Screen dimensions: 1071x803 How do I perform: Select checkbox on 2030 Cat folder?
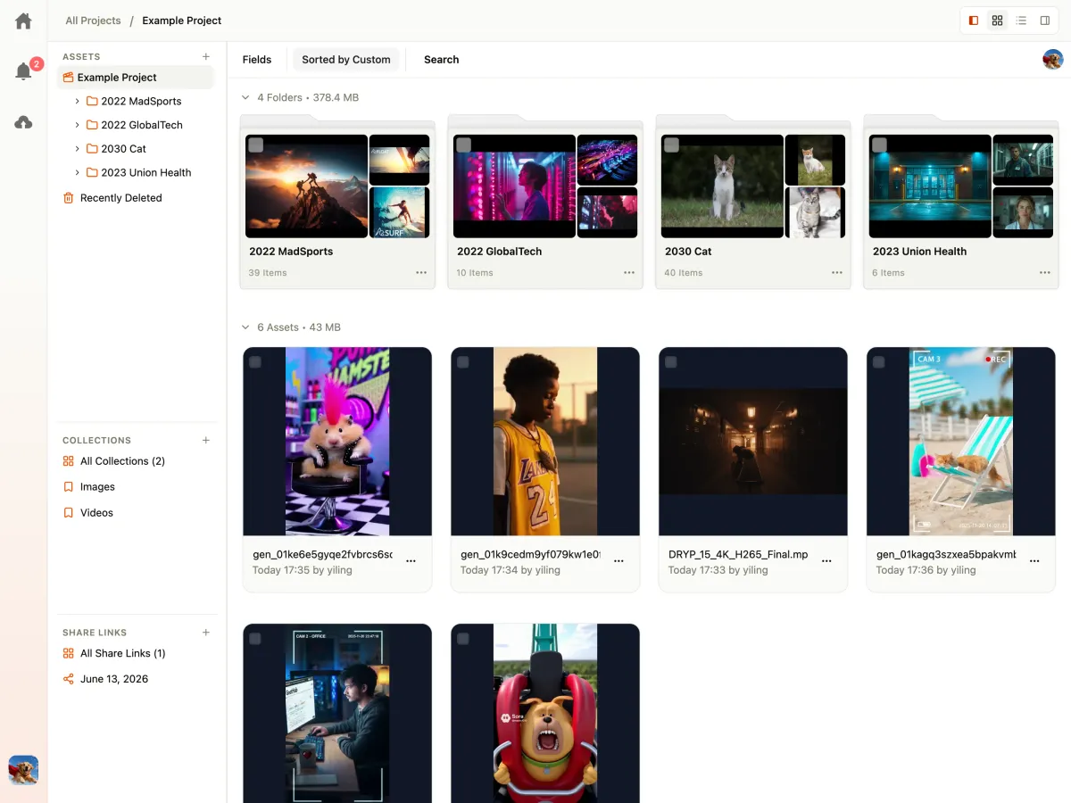point(671,145)
